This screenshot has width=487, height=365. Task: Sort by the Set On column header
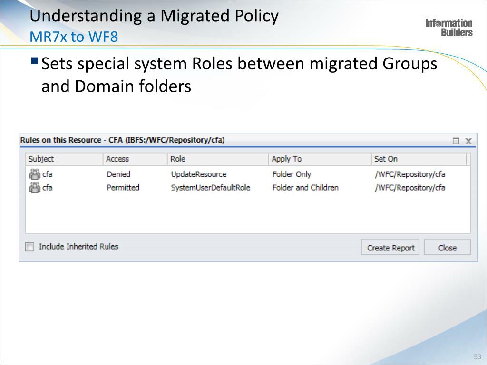coord(419,159)
